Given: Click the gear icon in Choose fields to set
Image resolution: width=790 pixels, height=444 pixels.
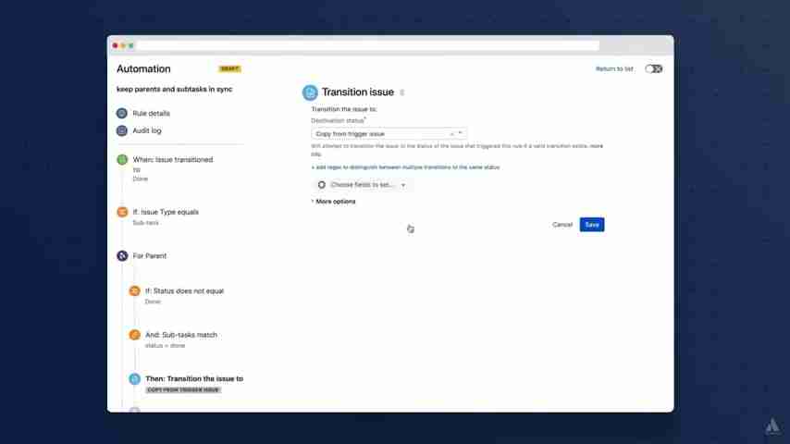Looking at the screenshot, I should click(322, 185).
